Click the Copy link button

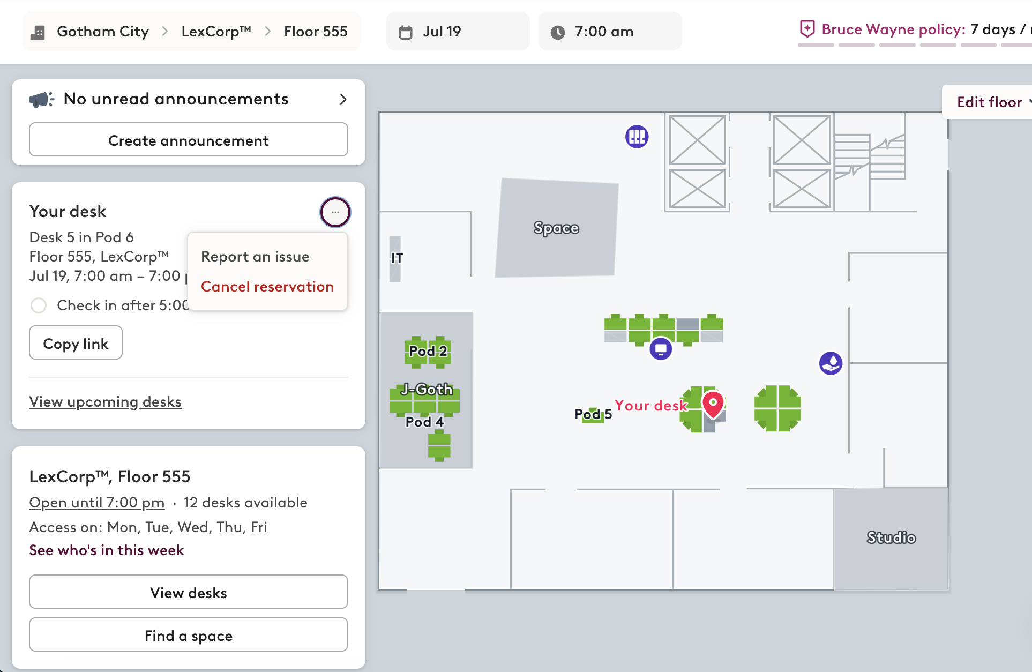(76, 343)
